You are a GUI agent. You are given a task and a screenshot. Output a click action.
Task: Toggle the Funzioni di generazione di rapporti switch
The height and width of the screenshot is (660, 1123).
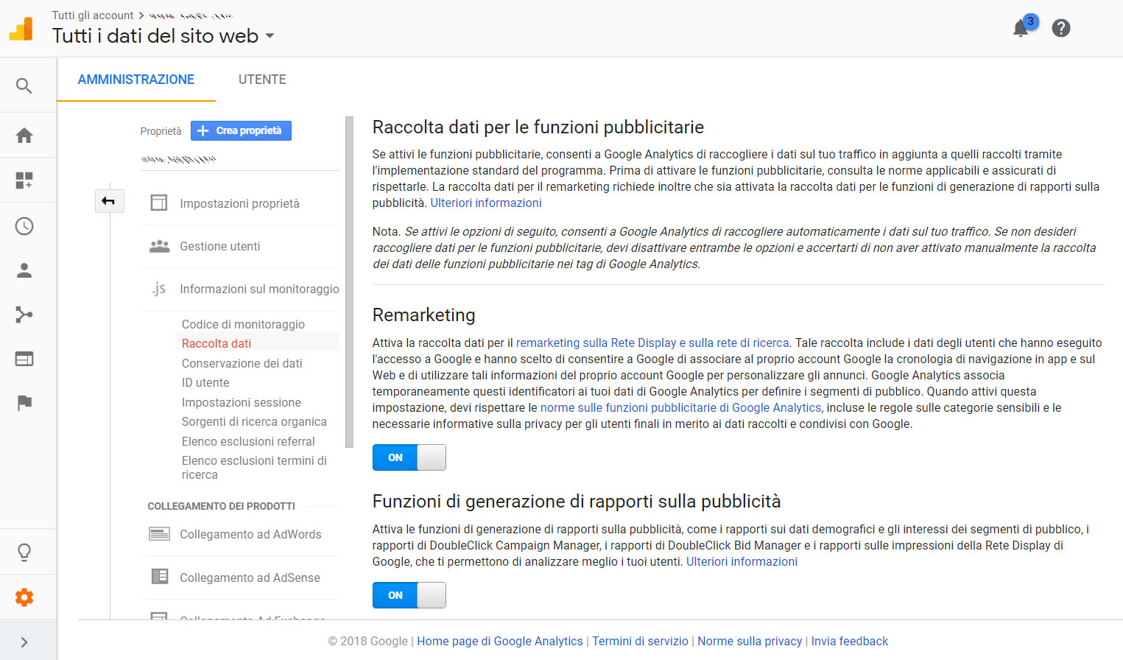pos(409,595)
